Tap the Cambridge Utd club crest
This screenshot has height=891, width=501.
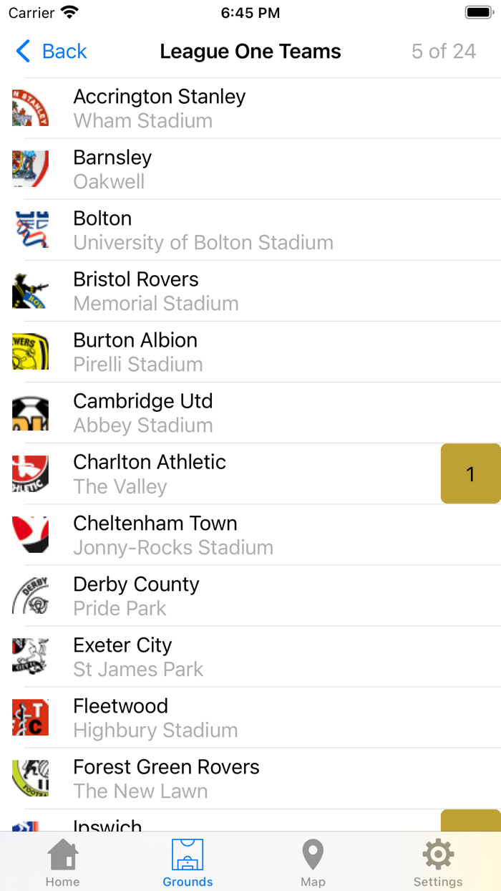[x=30, y=413]
